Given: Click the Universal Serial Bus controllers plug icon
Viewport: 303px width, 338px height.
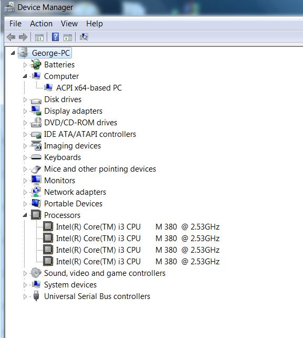Looking at the screenshot, I should click(x=36, y=296).
